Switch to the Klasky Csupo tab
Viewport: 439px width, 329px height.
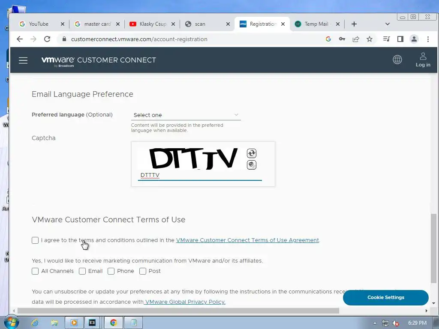(153, 24)
